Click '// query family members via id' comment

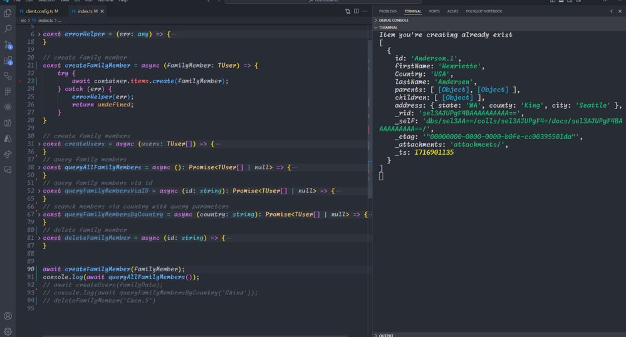97,183
